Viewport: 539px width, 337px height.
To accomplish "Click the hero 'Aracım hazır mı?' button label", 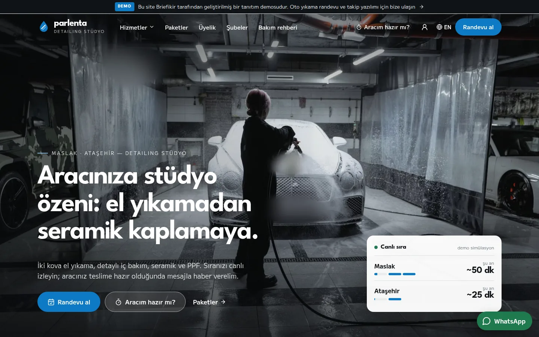I will coord(150,302).
